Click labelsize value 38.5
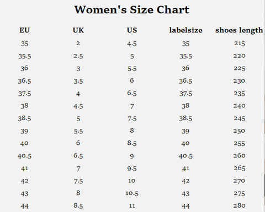Viewport: 265px width, 212px height. [x=185, y=118]
